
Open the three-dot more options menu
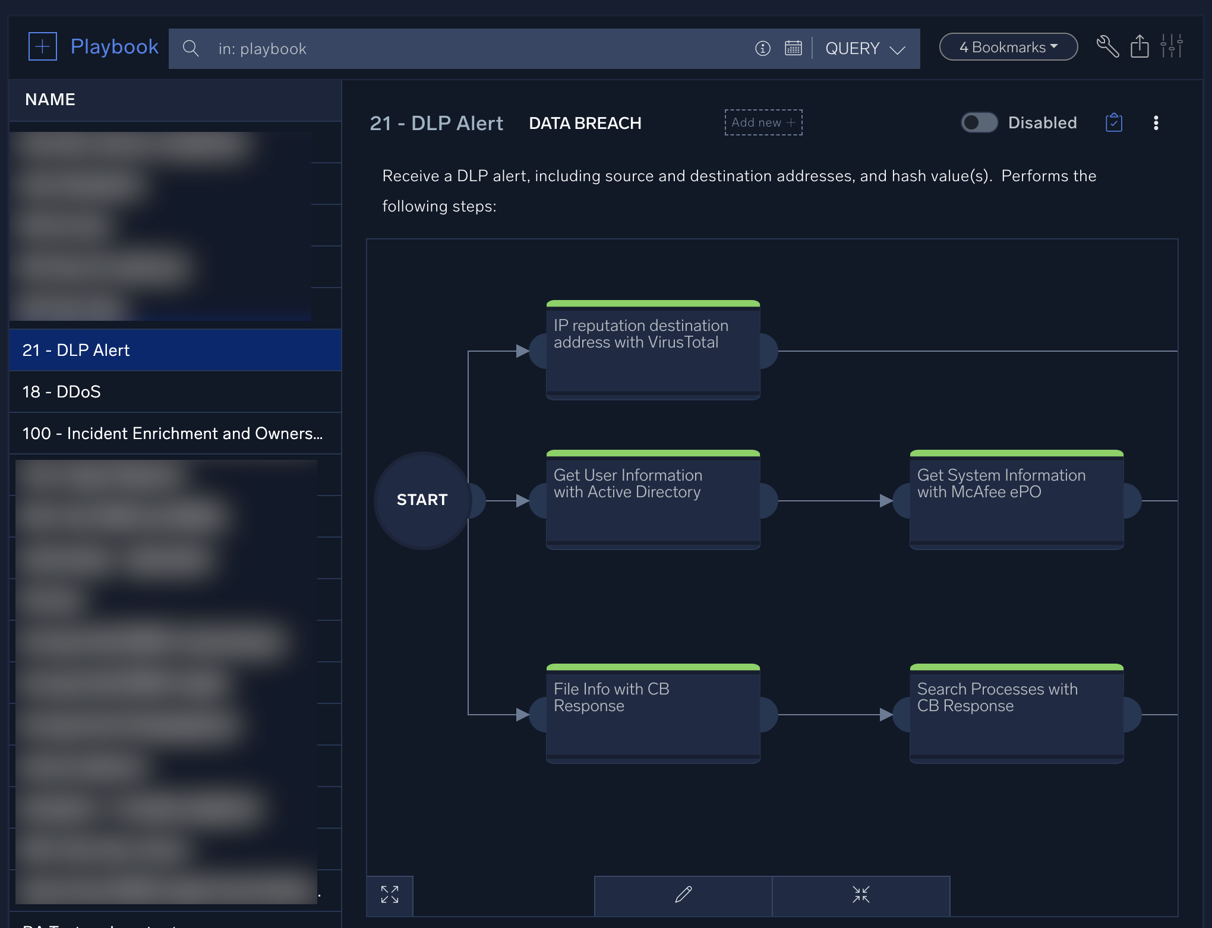coord(1156,123)
